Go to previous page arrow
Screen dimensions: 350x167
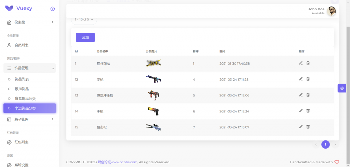coord(316,145)
